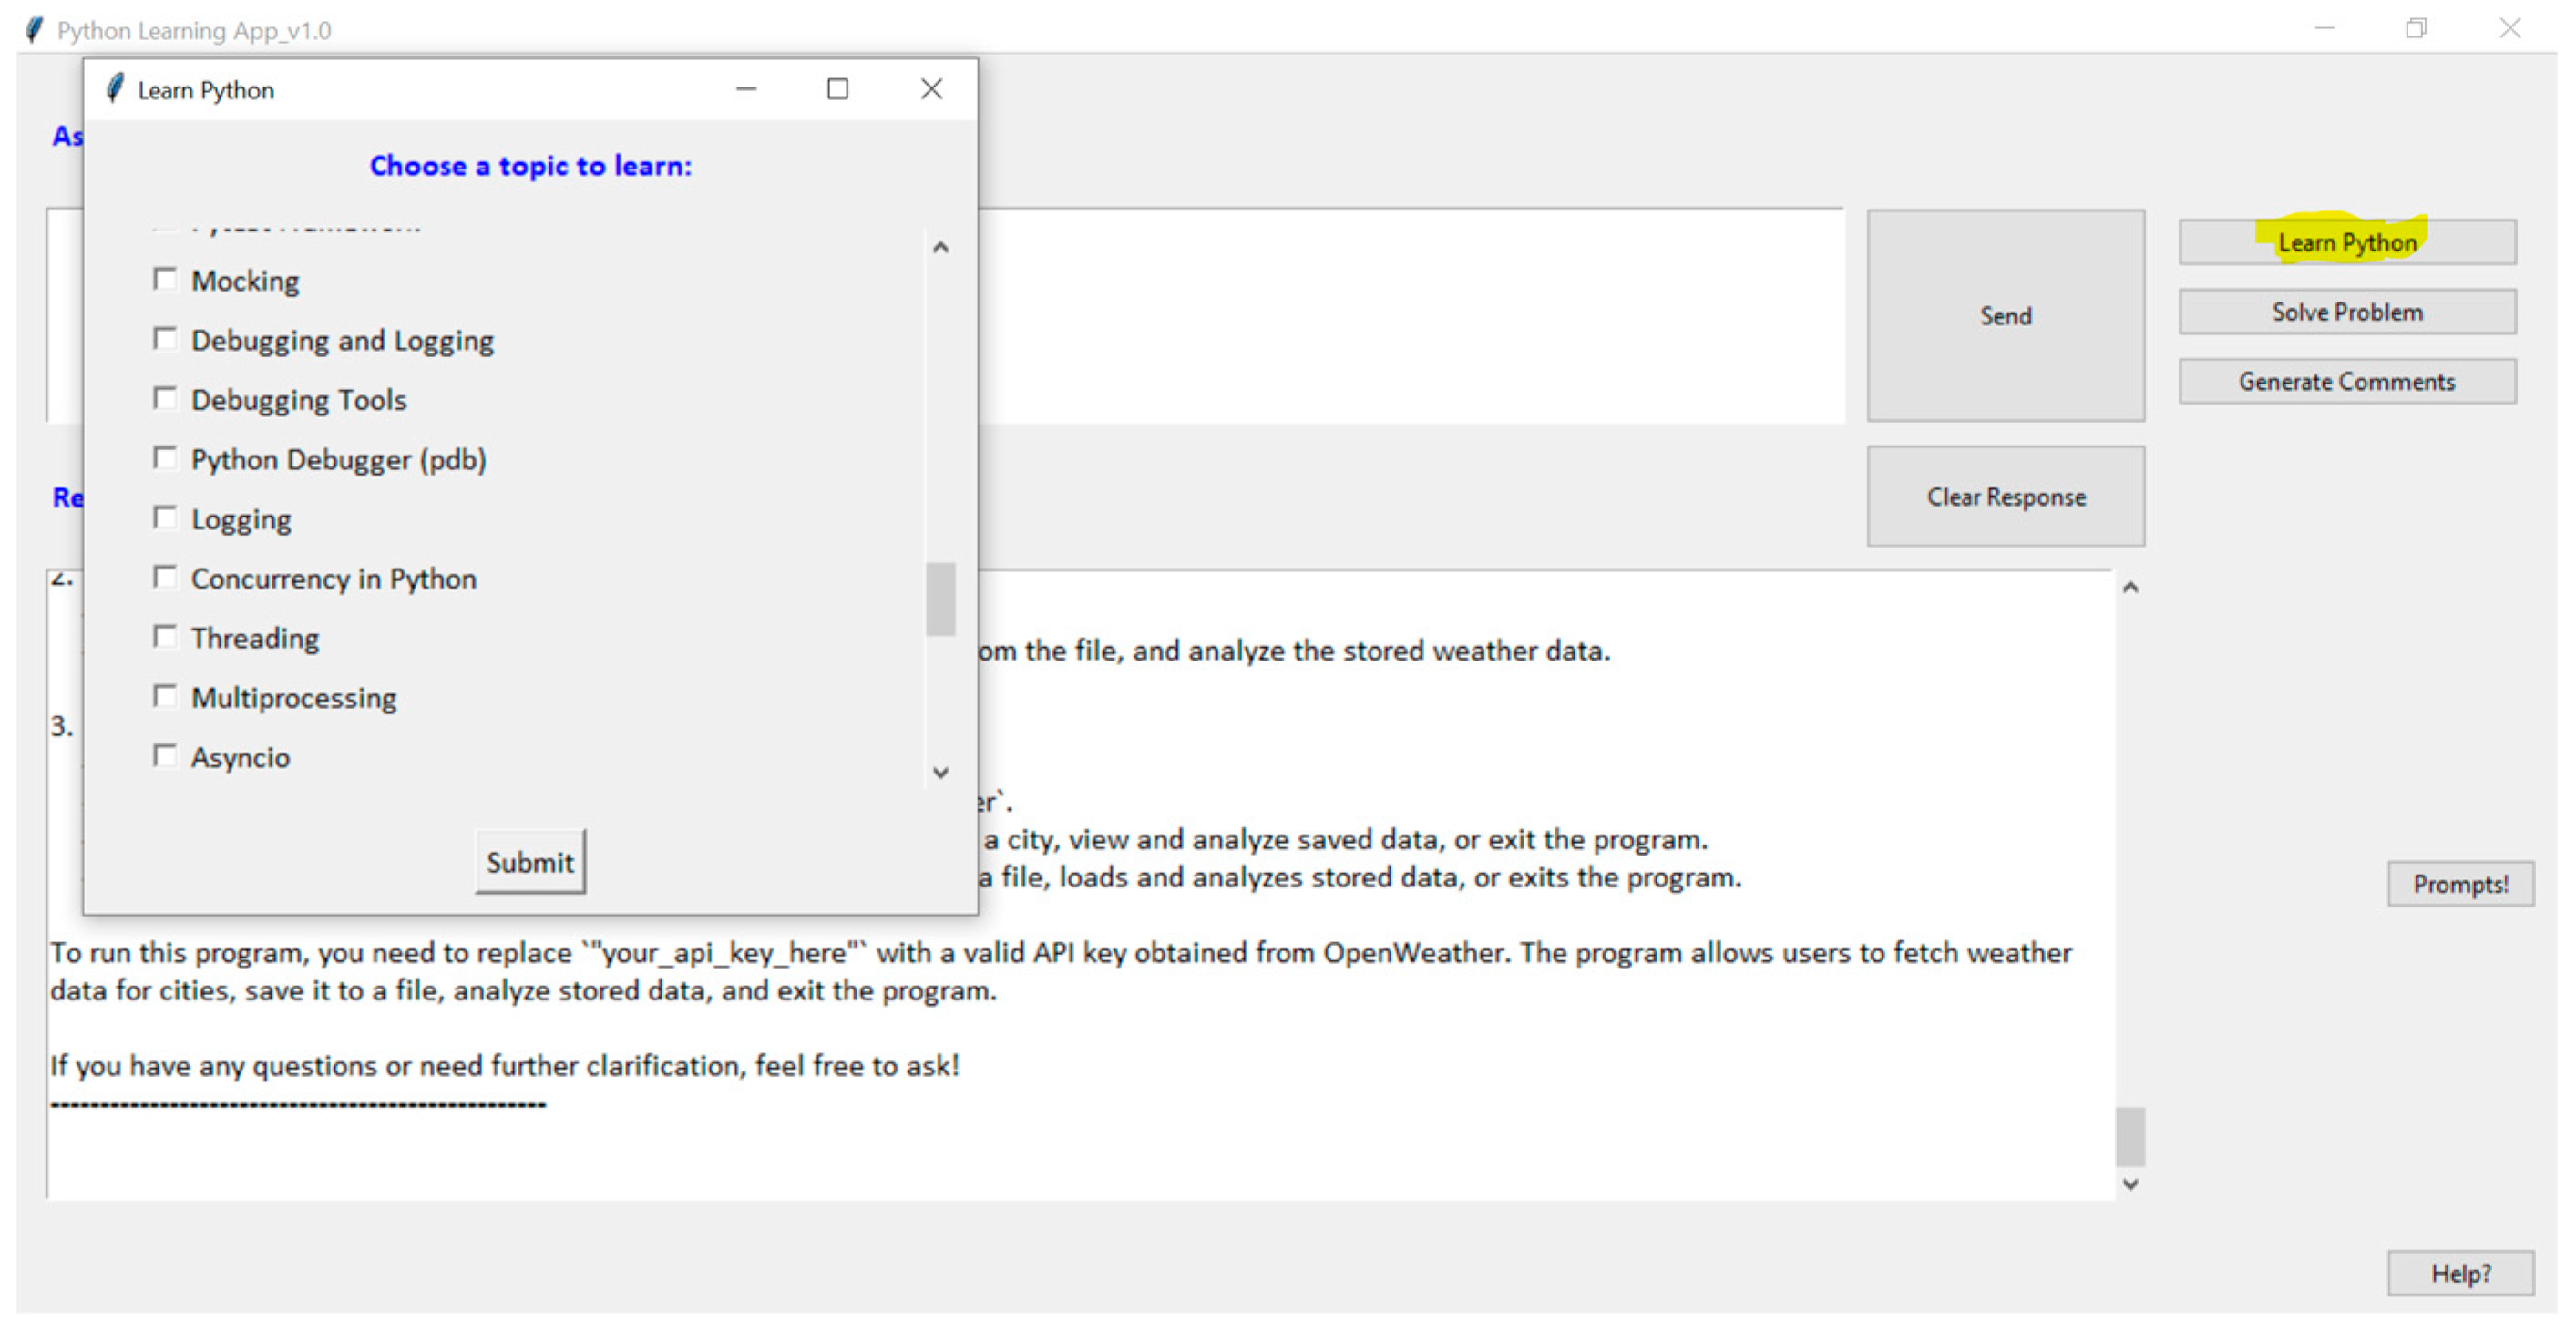The height and width of the screenshot is (1332, 2576).
Task: Click the Clear Response button
Action: [2005, 497]
